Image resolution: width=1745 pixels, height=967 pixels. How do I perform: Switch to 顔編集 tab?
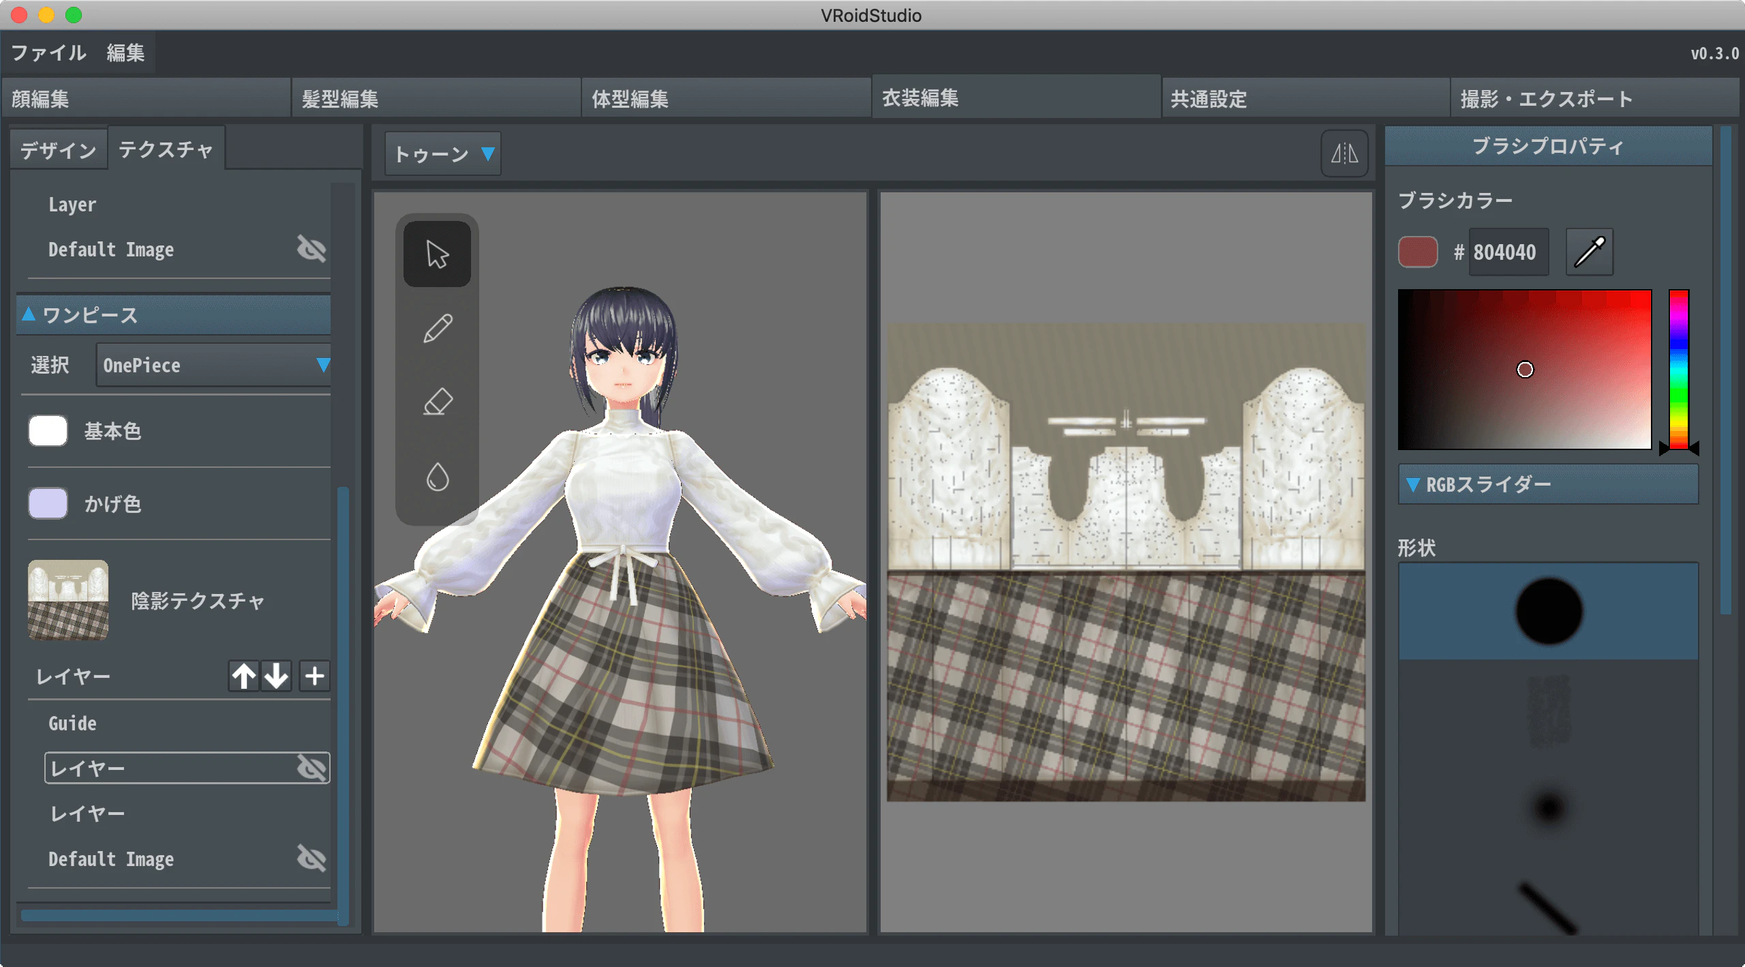click(146, 98)
